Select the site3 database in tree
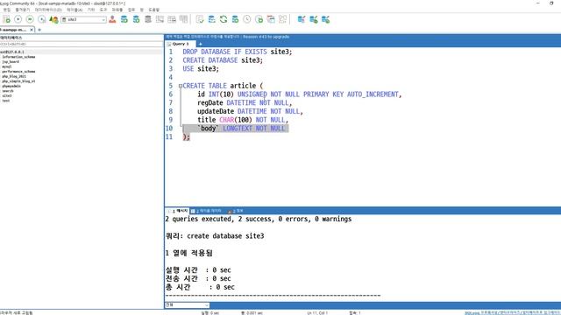Image resolution: width=561 pixels, height=315 pixels. click(x=7, y=95)
